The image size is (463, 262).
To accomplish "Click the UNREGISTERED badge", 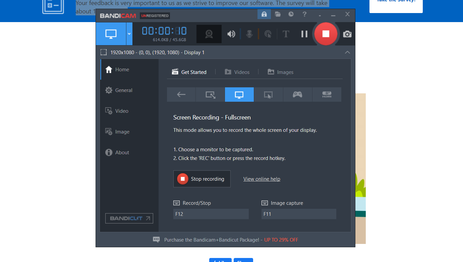I will (x=155, y=16).
